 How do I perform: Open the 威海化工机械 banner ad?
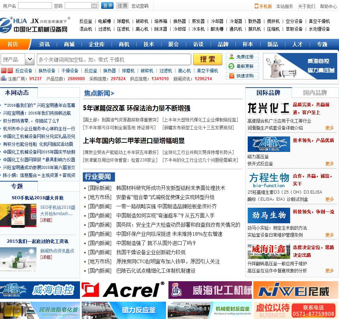point(210,290)
